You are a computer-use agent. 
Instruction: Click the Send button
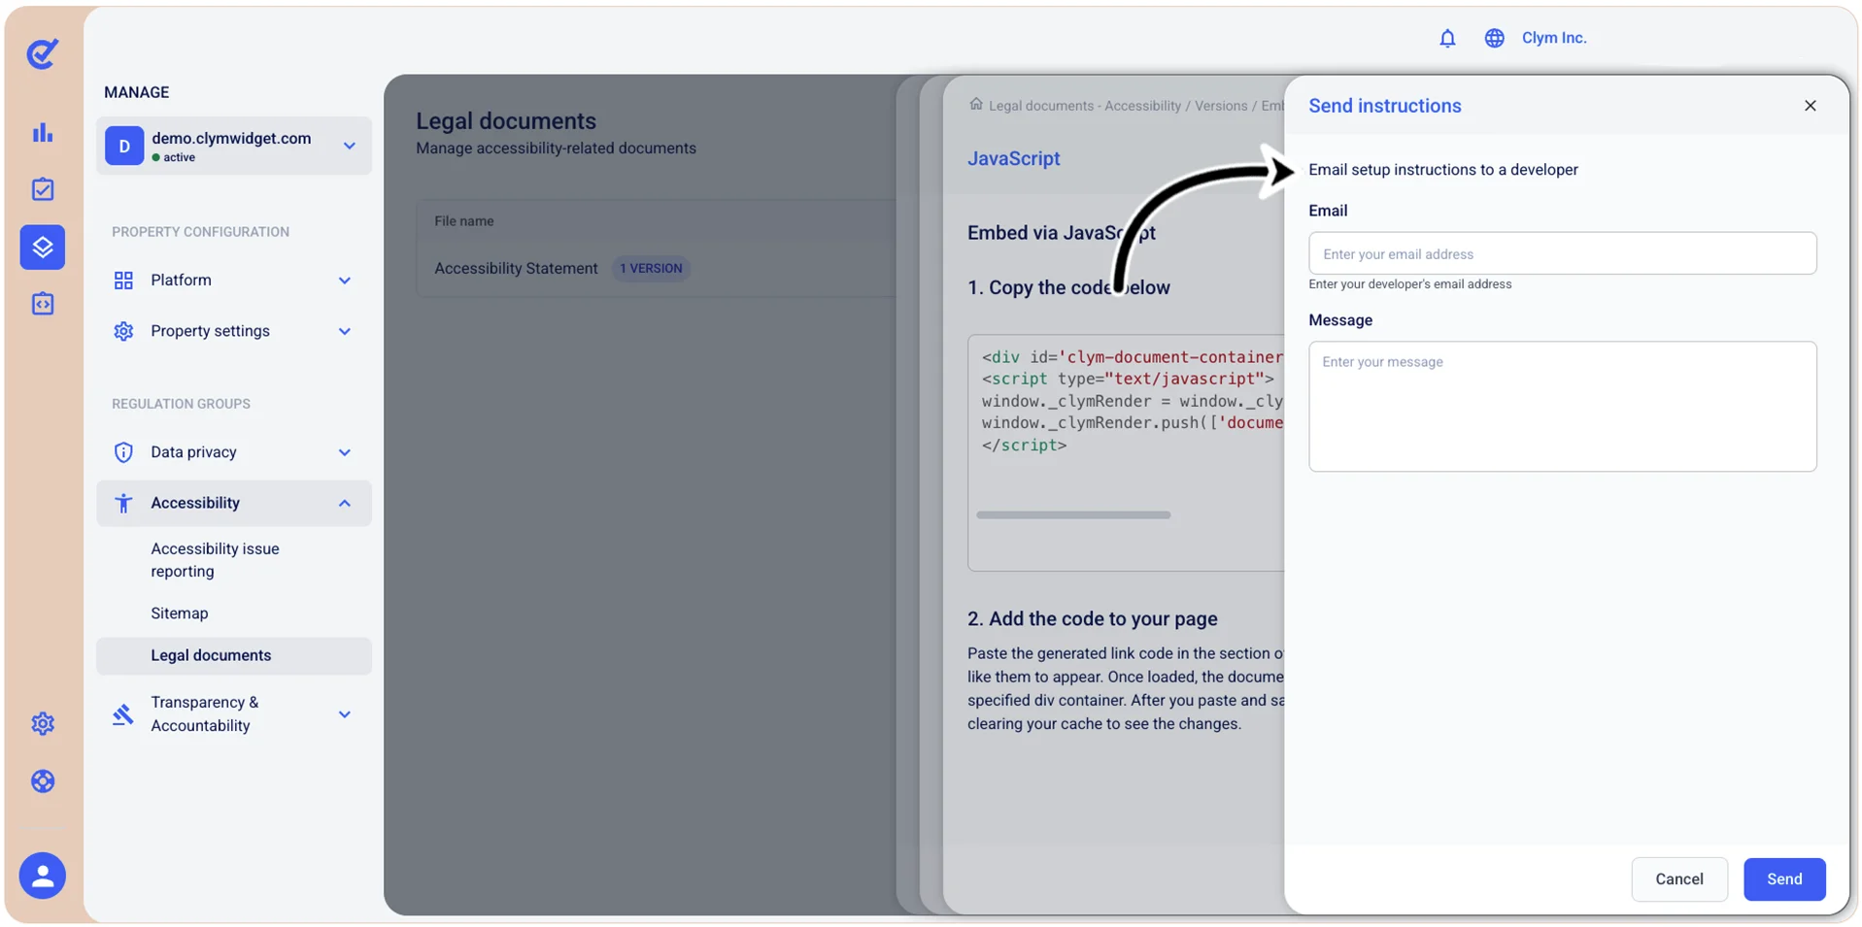pyautogui.click(x=1783, y=878)
